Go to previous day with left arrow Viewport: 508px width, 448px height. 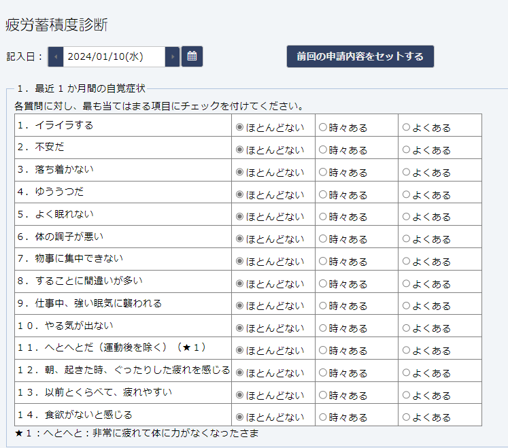(x=55, y=56)
